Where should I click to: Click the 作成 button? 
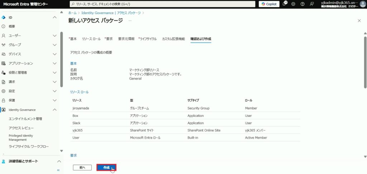[106, 168]
